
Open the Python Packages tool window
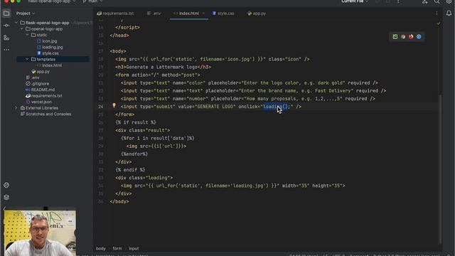tap(6, 185)
